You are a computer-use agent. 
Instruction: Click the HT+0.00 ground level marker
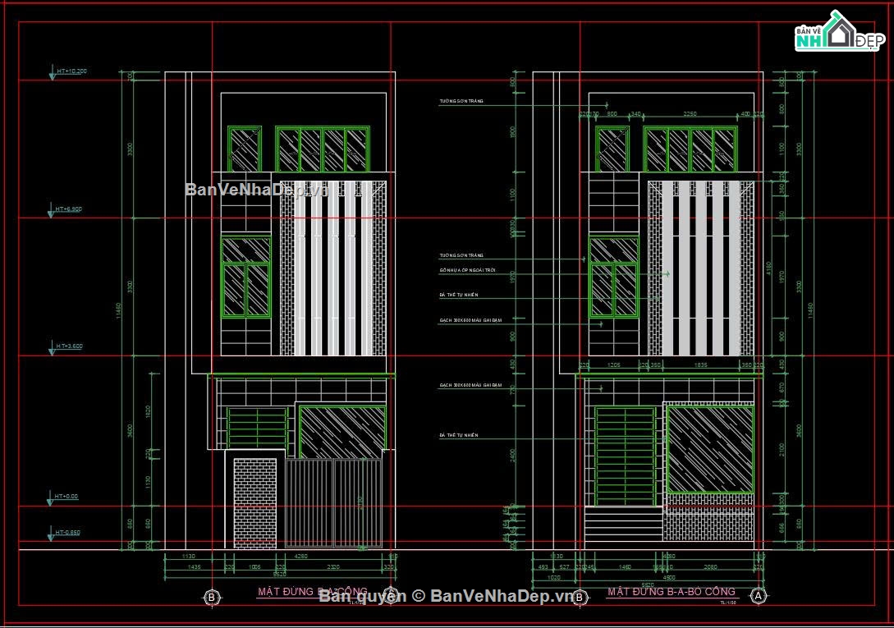[66, 497]
